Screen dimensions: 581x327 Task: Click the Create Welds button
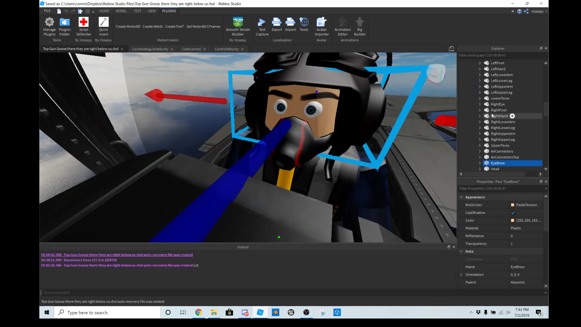(153, 26)
